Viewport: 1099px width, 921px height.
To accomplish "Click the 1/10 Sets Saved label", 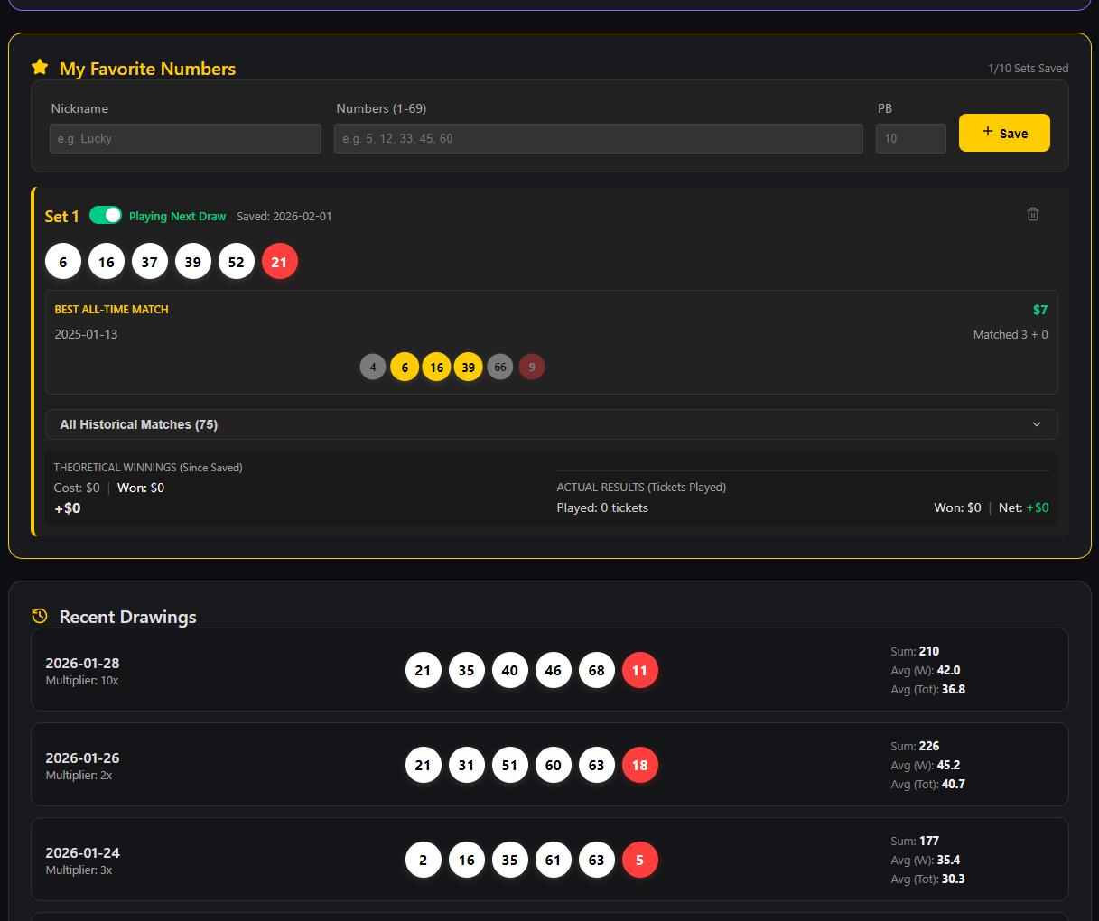I will (1027, 68).
